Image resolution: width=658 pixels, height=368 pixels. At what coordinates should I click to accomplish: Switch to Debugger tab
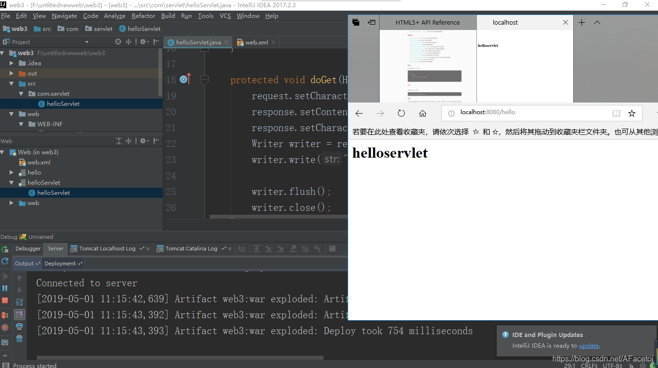(28, 249)
